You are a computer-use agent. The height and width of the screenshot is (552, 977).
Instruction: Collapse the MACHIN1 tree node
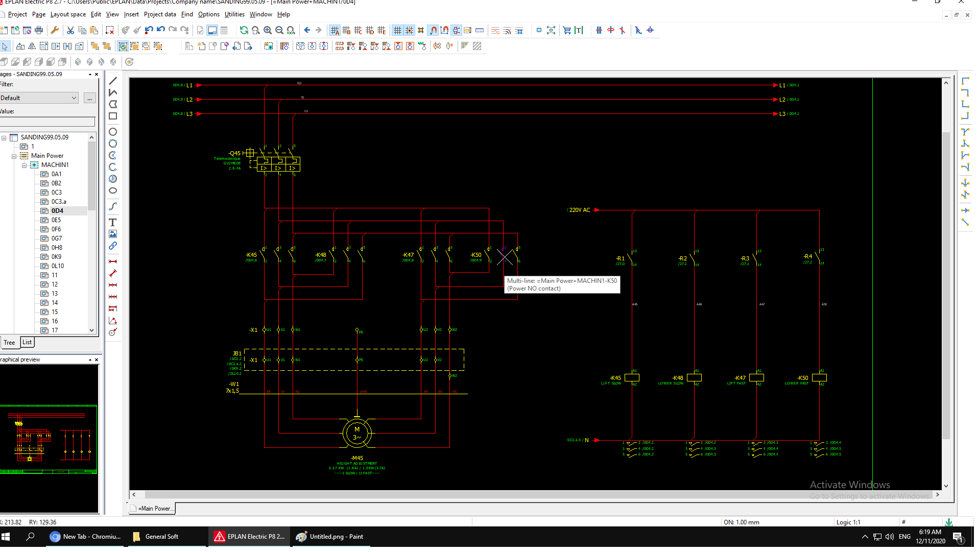click(24, 165)
